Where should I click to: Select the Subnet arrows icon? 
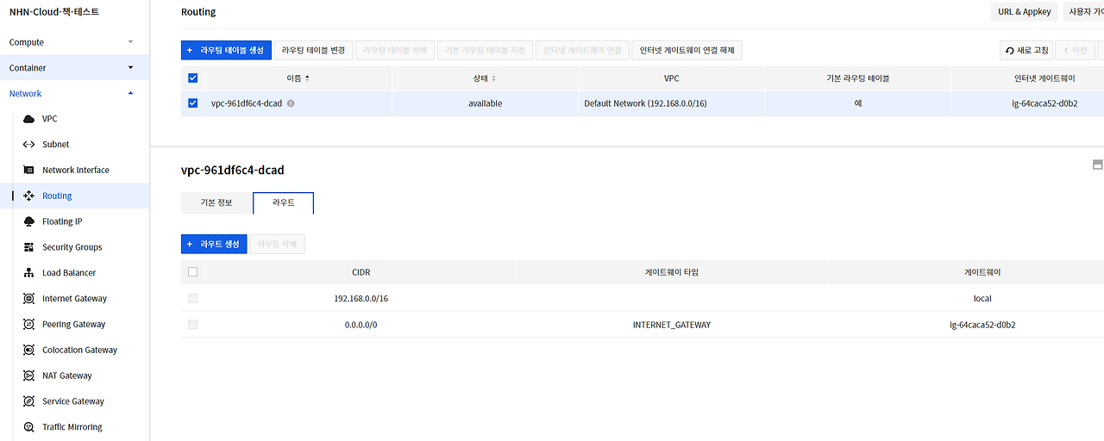click(28, 145)
